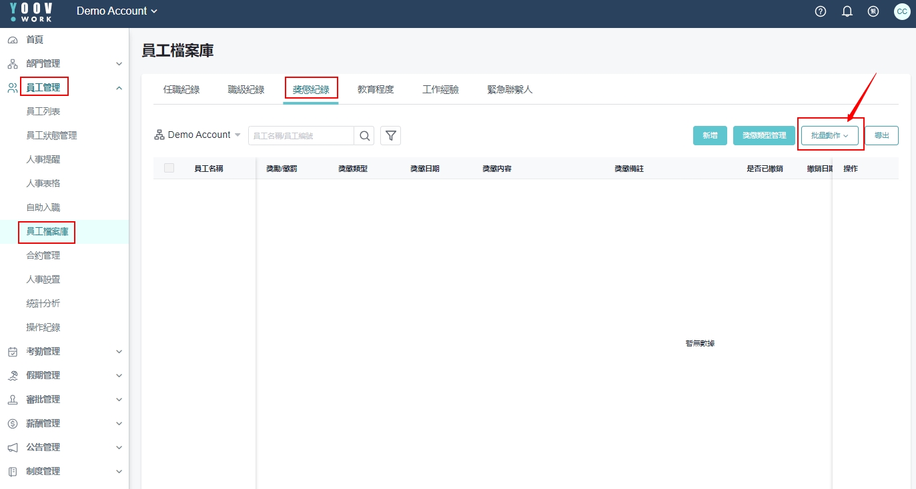Open the Demo Account dropdown in header
Viewport: 916px width, 489px height.
click(117, 11)
